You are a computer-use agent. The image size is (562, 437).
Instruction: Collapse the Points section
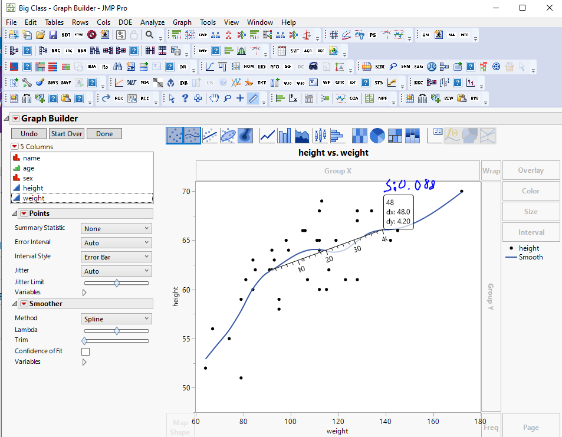click(x=14, y=213)
